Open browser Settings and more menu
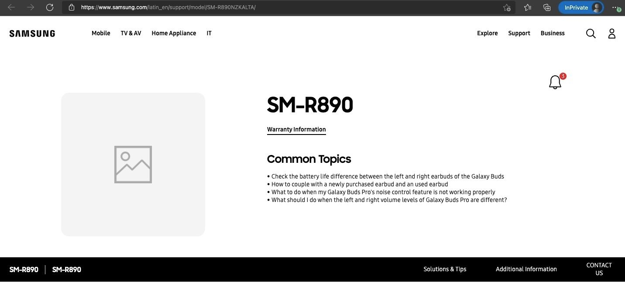Screen dimensions: 625x303 616,7
